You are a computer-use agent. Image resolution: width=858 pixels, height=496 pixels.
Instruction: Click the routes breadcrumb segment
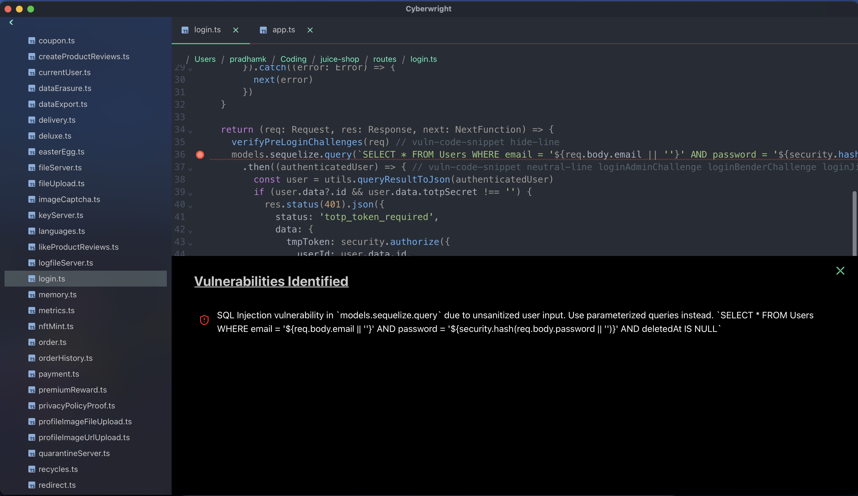click(384, 59)
